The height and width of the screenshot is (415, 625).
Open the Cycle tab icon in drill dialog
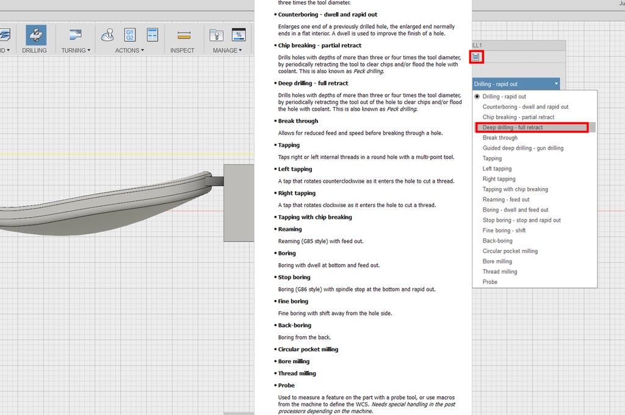pos(476,57)
